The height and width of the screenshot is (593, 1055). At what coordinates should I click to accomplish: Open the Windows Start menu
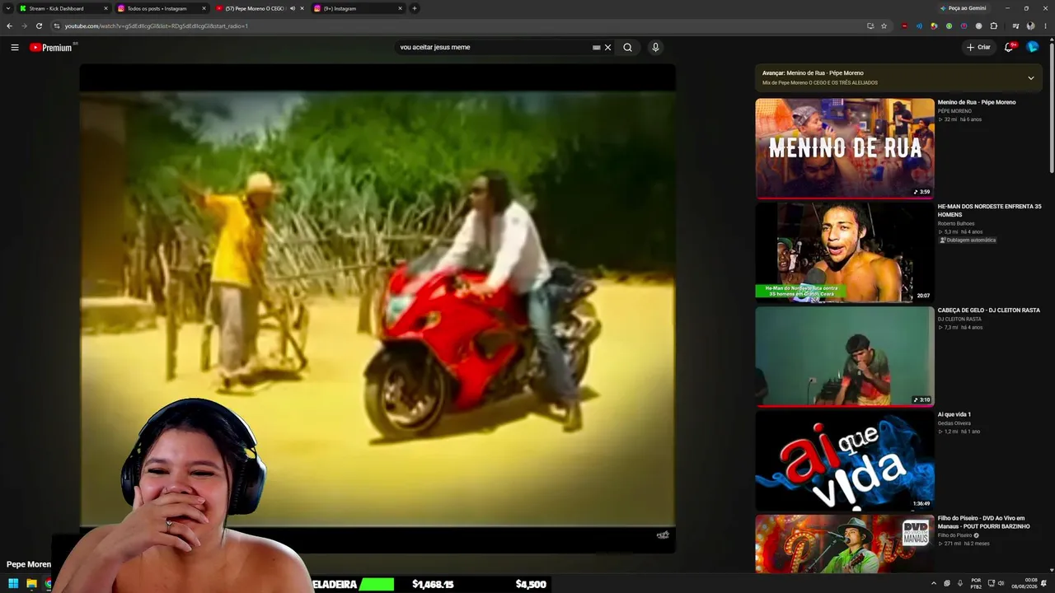[13, 584]
